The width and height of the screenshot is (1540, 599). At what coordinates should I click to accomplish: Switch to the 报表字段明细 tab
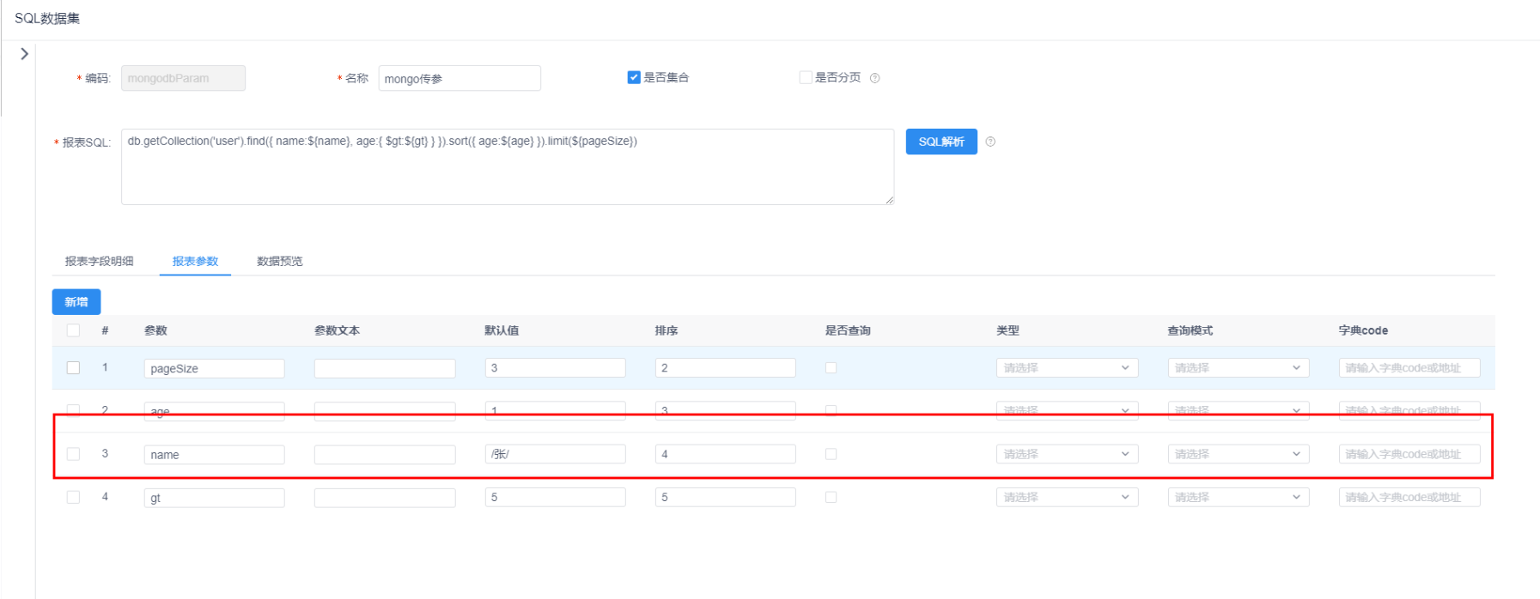tap(100, 261)
